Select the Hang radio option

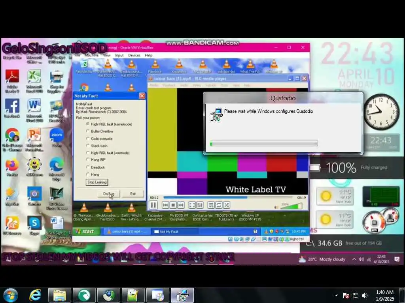93,174
